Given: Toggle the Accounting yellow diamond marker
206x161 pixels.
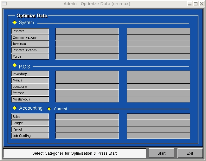Looking at the screenshot, I should pos(15,108).
